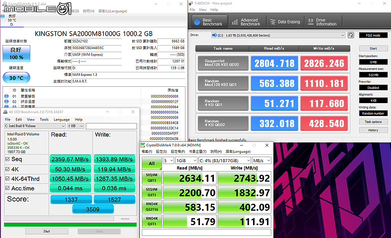Image resolution: width=391 pixels, height=238 pixels.
Task: Click the AS SSD green progress bar
Action: (x=70, y=225)
